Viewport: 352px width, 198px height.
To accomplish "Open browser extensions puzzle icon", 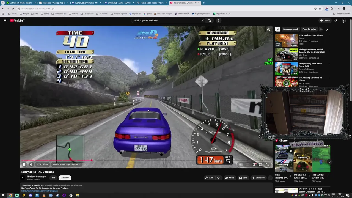I will 332,9.
